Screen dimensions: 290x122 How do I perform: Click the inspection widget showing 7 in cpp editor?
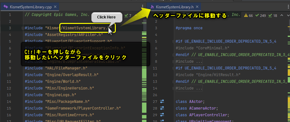[x=128, y=16]
